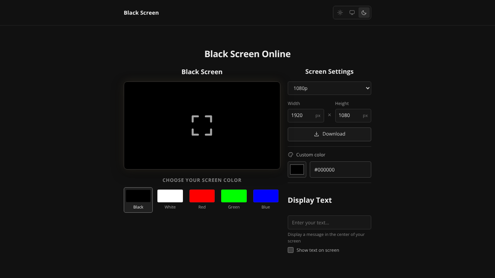Select the system theme monitor icon
495x278 pixels.
coord(352,12)
